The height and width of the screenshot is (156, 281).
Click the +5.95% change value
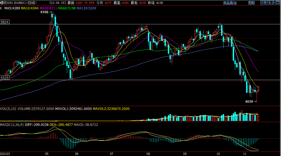pyautogui.click(x=89, y=3)
